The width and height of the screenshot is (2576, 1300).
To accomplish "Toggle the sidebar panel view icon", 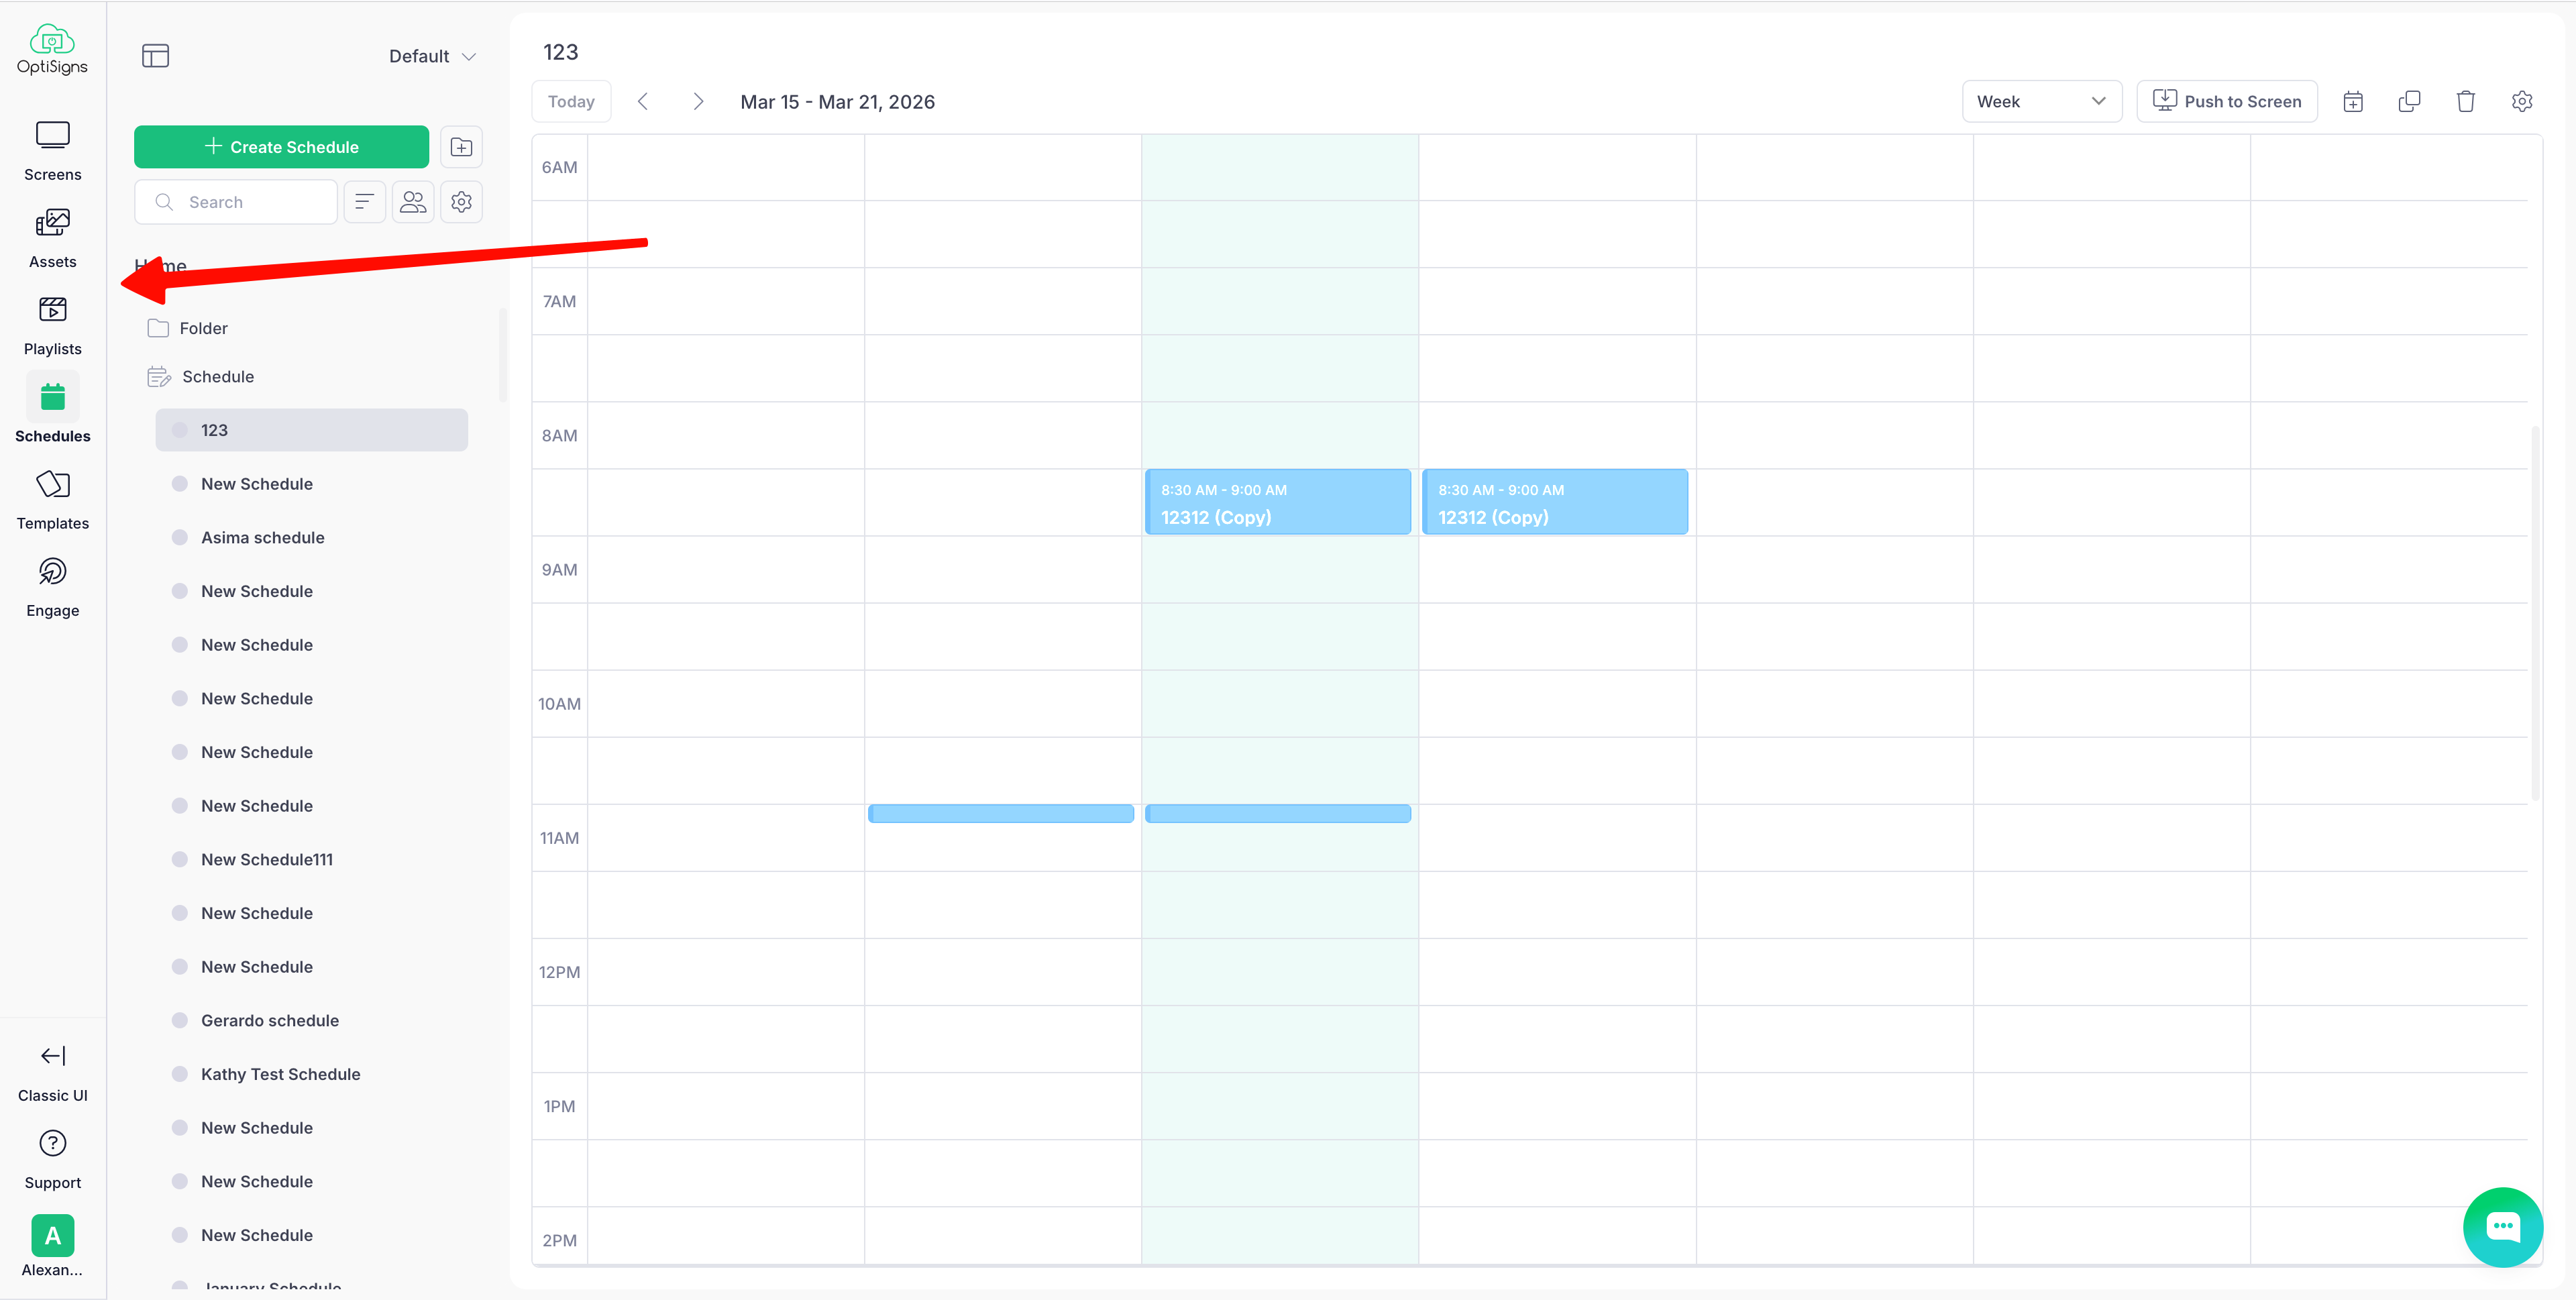I will (x=156, y=56).
